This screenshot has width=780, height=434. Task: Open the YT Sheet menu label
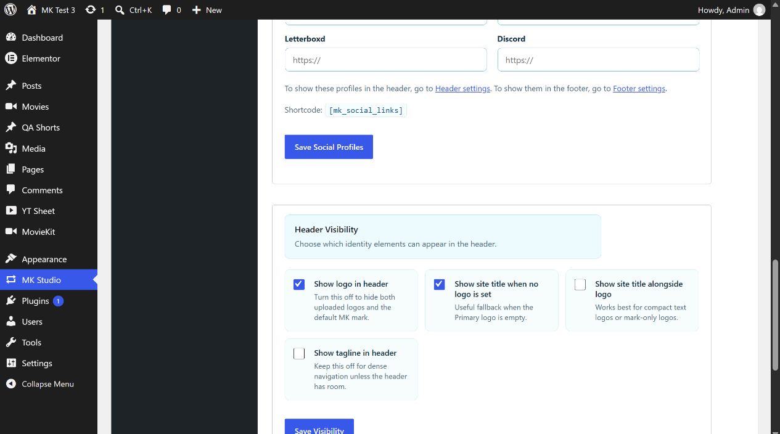pos(38,211)
